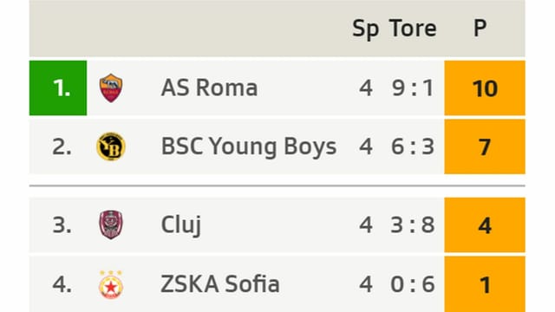Click the AS Roma club crest

coord(111,88)
